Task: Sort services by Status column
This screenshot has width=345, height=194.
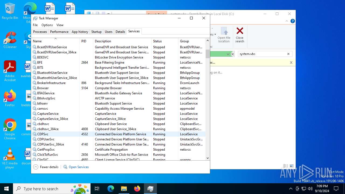Action: [x=165, y=41]
